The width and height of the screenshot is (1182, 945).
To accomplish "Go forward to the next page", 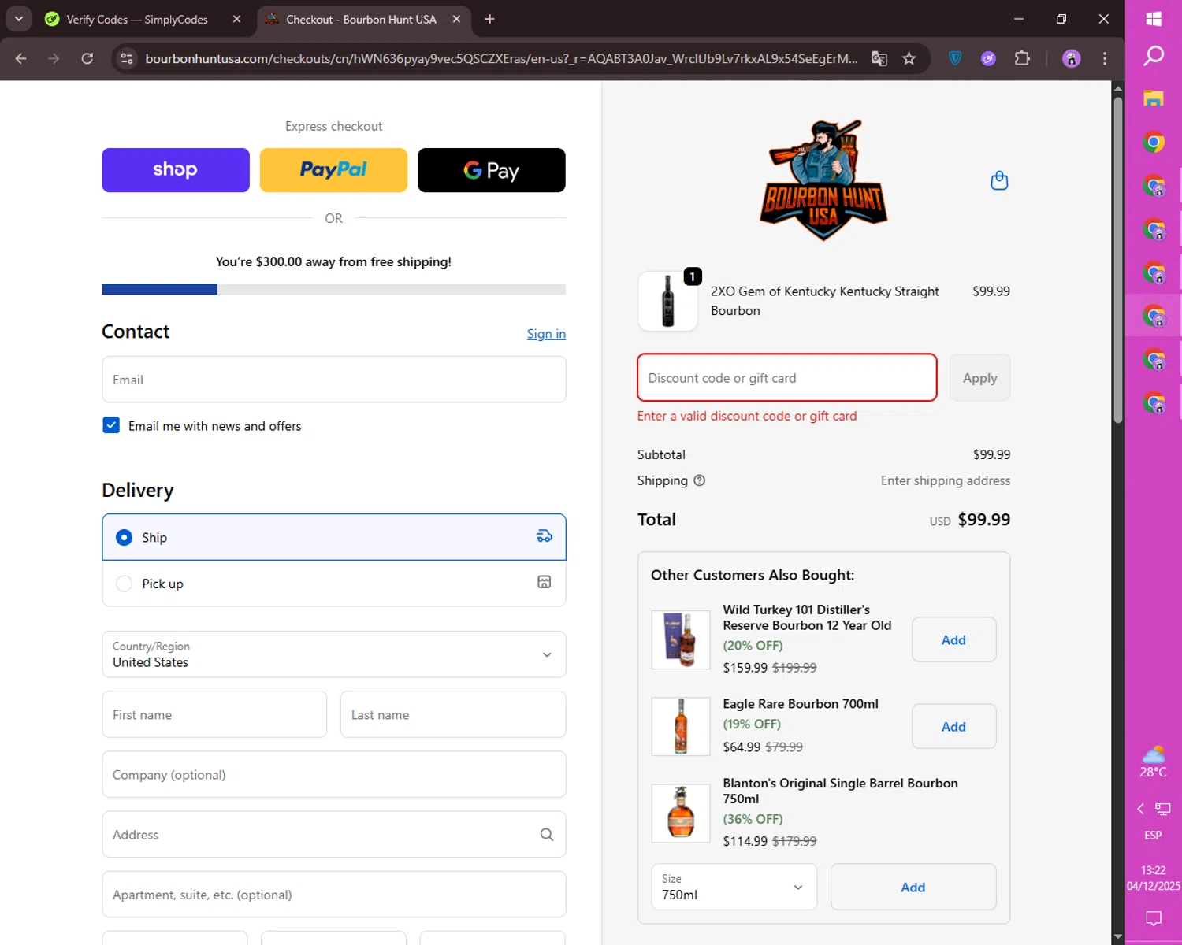I will click(x=54, y=58).
